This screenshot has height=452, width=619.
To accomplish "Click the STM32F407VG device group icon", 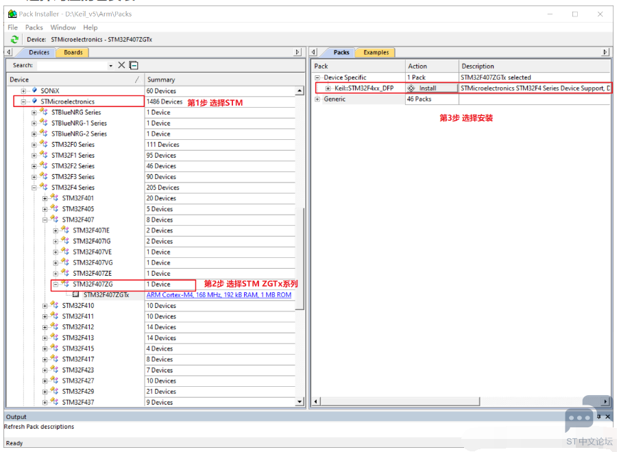I will (x=65, y=262).
